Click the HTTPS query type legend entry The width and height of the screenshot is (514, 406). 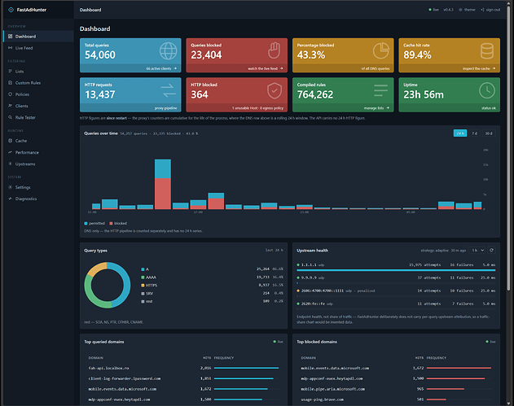tap(149, 286)
